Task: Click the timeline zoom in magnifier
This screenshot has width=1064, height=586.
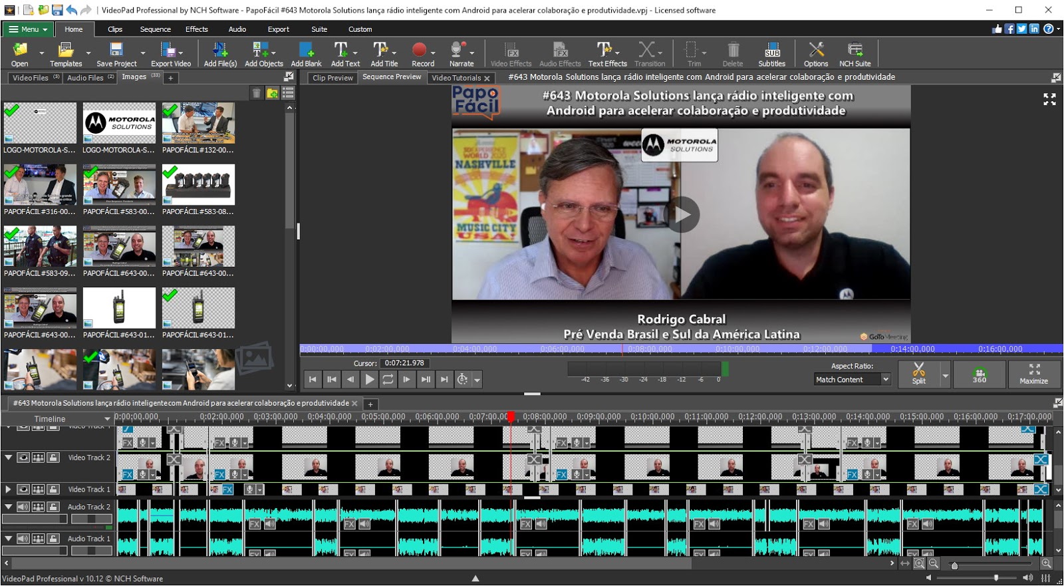Action: pos(1046,563)
